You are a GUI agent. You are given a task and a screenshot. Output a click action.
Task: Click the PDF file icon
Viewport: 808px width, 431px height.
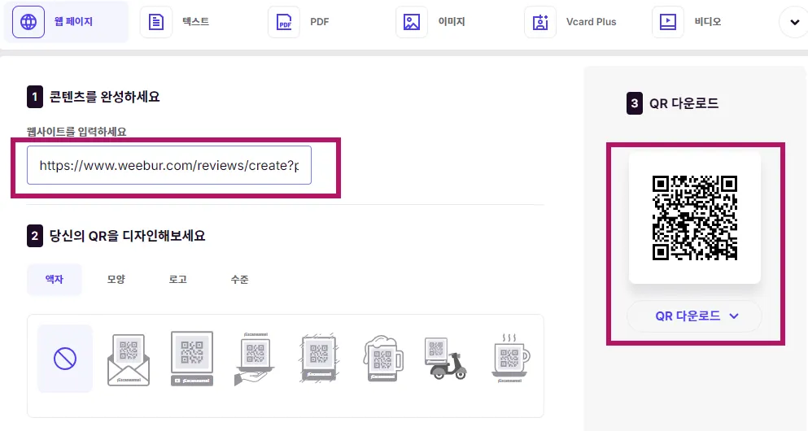click(x=284, y=22)
